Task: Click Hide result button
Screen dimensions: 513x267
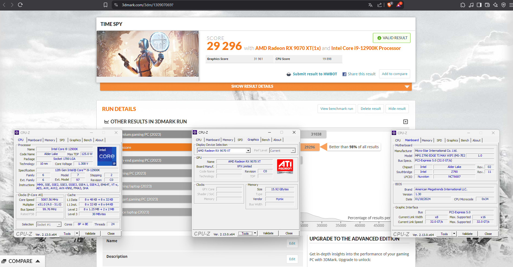Action: point(397,109)
